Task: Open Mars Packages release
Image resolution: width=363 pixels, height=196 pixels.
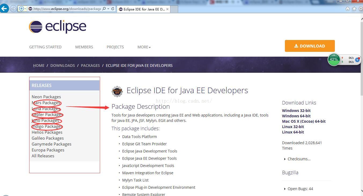Action: coord(46,103)
